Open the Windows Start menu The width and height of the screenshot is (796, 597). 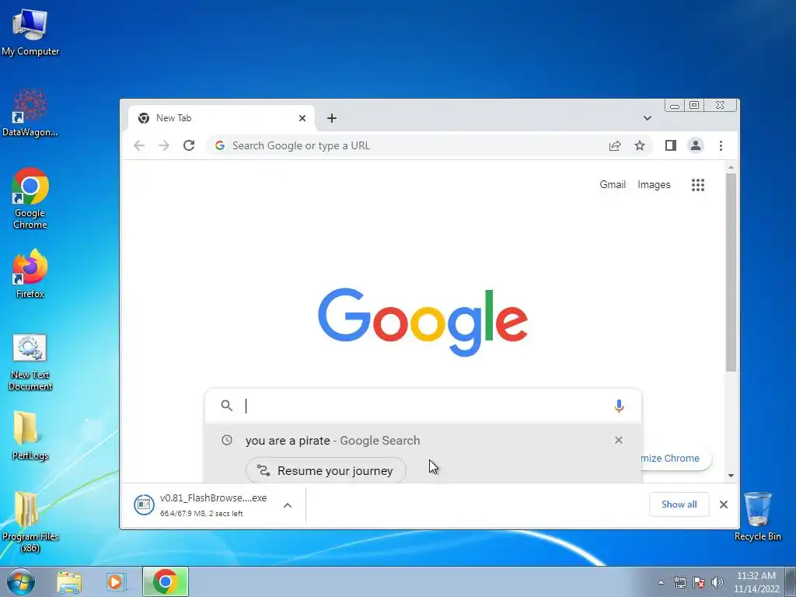point(20,581)
